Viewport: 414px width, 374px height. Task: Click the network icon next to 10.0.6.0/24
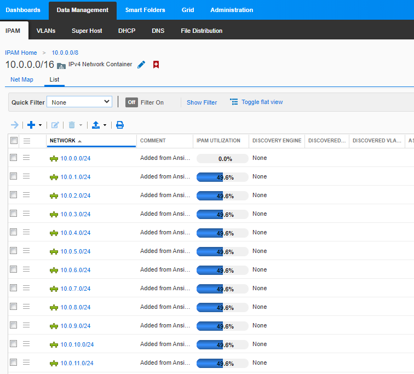point(54,270)
